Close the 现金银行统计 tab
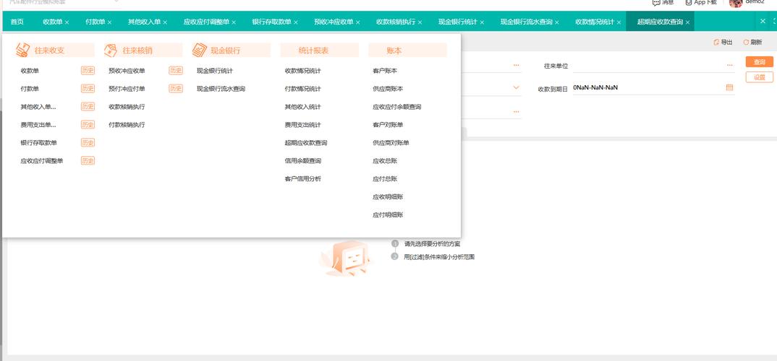777x361 pixels. (482, 22)
